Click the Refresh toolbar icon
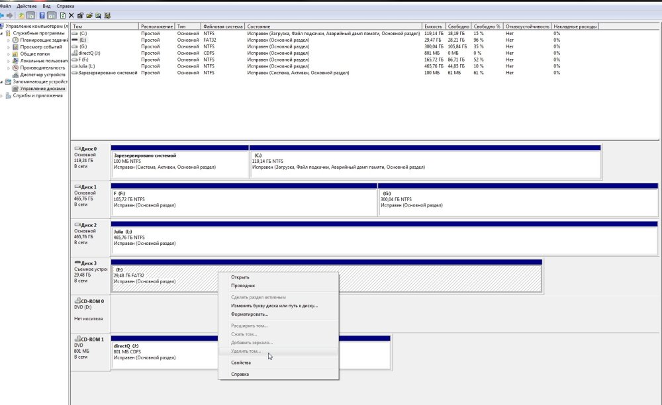This screenshot has height=405, width=662. coord(62,15)
